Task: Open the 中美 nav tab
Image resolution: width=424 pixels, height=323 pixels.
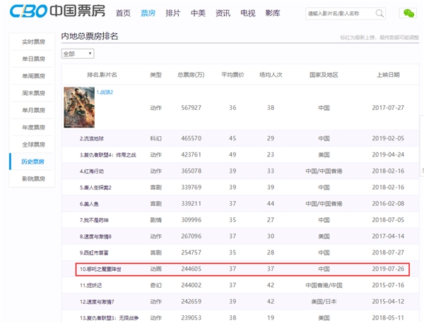Action: coord(198,13)
